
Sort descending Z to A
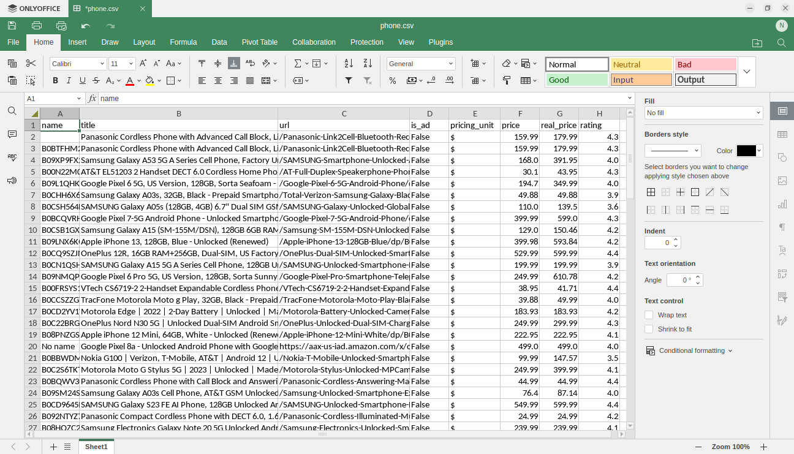368,63
